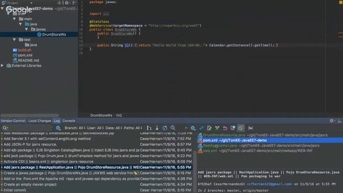Click the DrumStoreWs class icon
Viewport: 343px width, 193px height.
point(39,34)
